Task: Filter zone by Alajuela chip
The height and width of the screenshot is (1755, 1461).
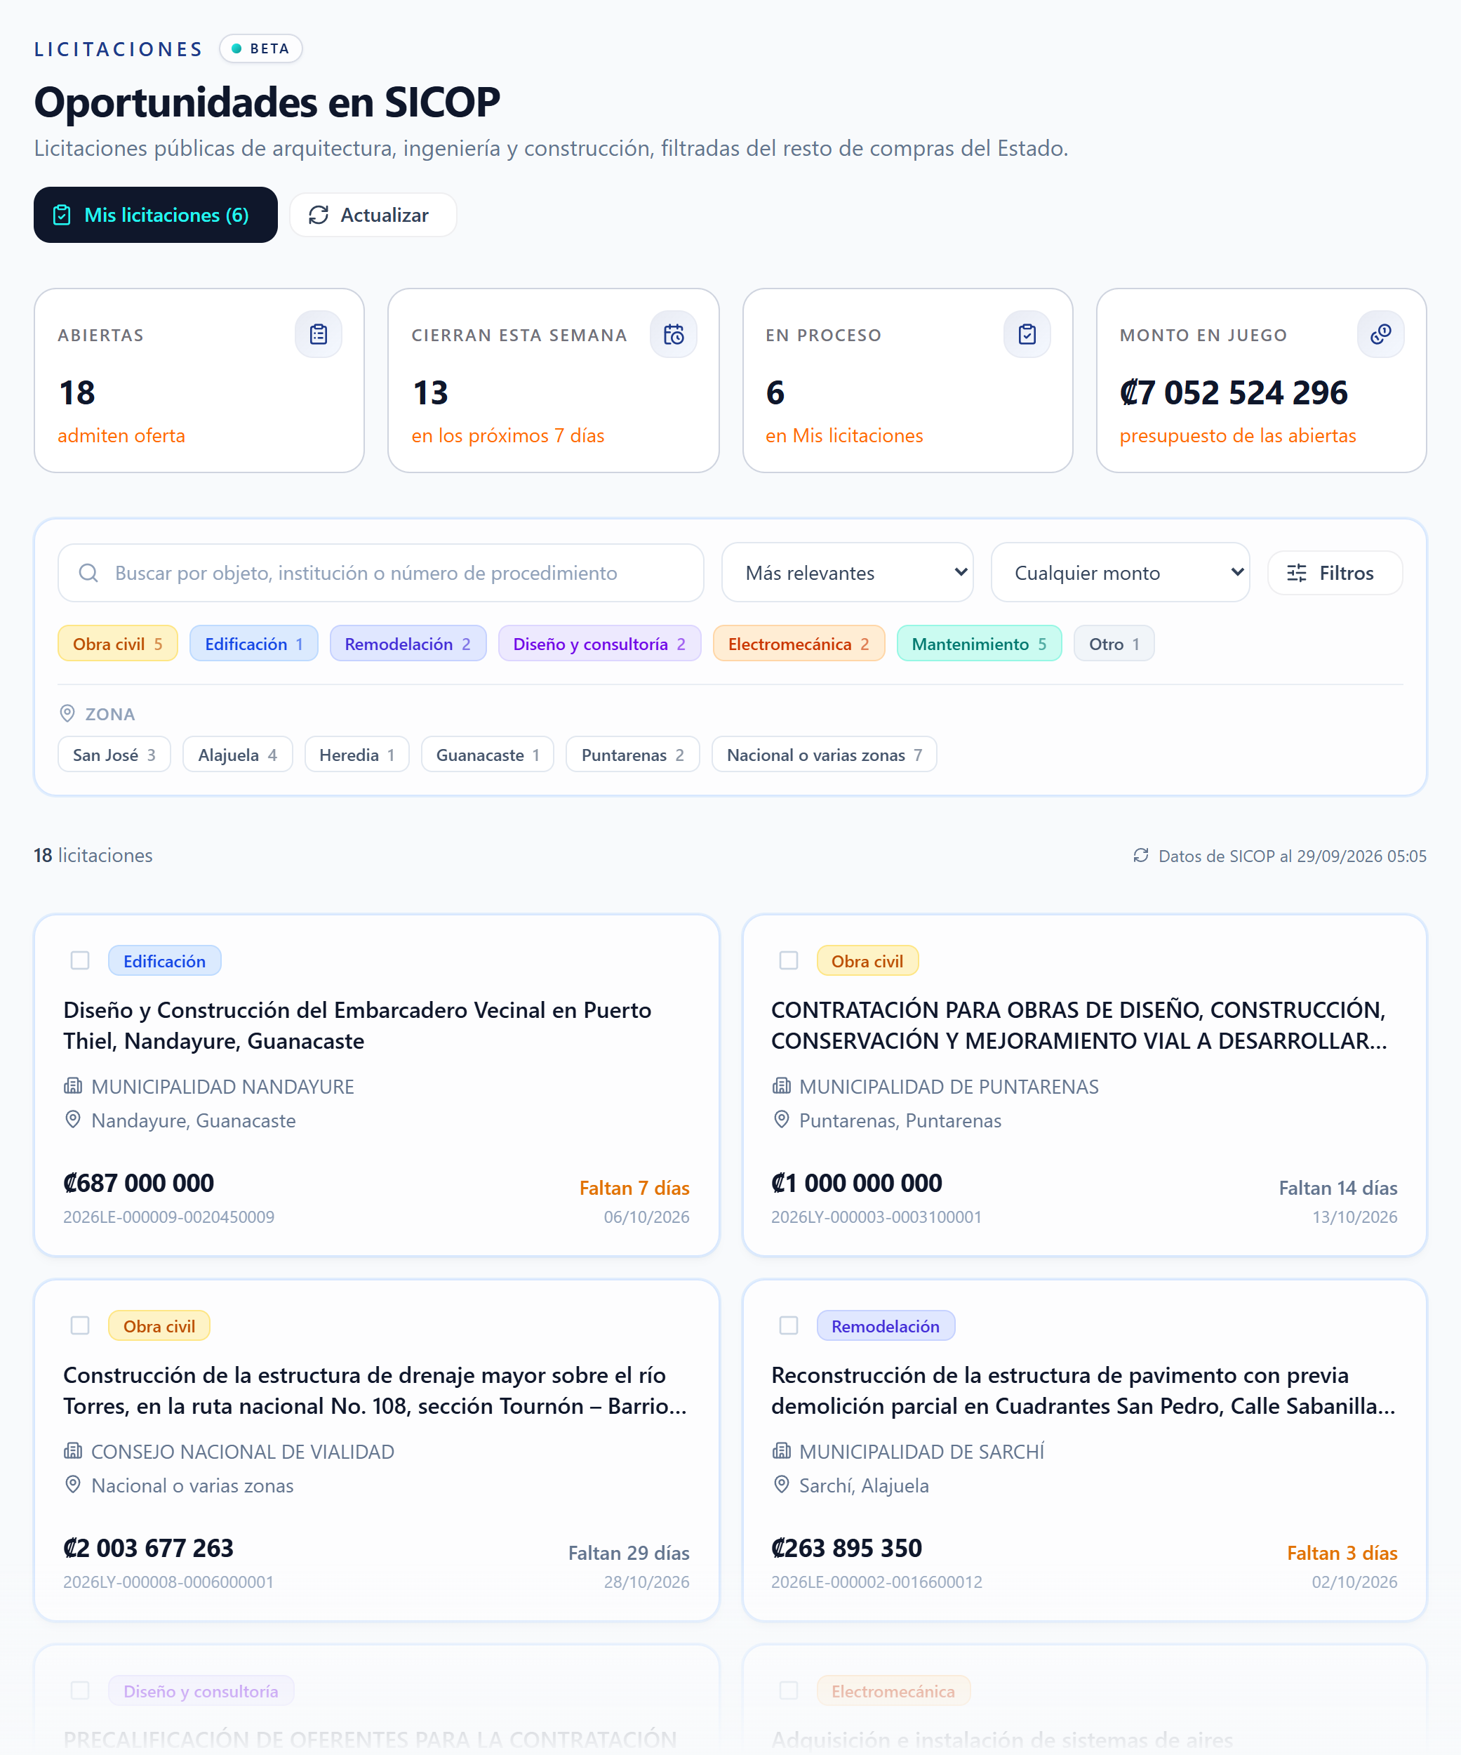Action: tap(237, 755)
